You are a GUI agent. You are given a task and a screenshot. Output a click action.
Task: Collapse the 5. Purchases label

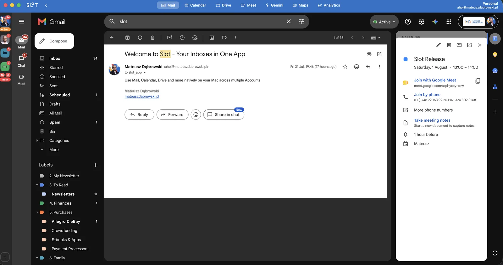(x=37, y=213)
